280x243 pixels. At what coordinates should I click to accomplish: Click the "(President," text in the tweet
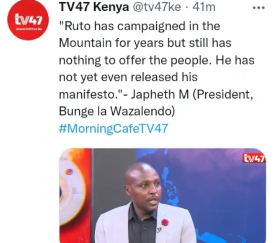pyautogui.click(x=223, y=94)
